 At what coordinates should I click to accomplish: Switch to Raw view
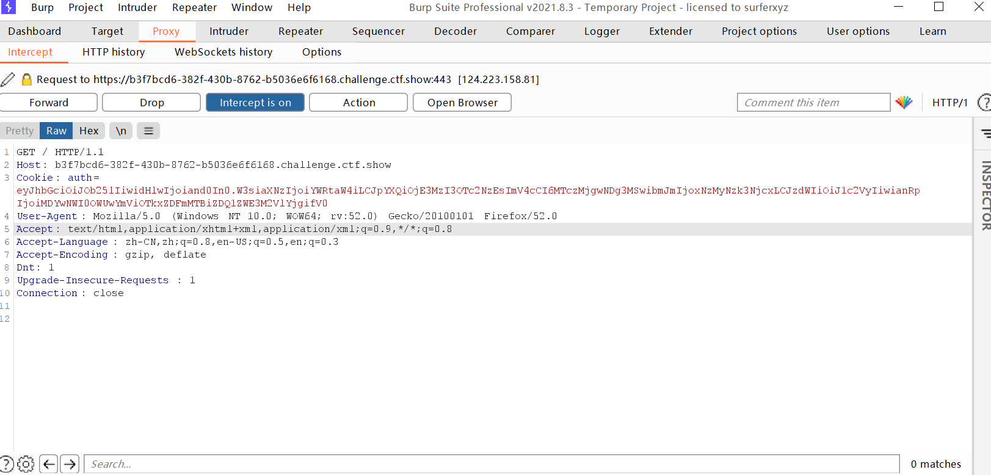coord(56,131)
